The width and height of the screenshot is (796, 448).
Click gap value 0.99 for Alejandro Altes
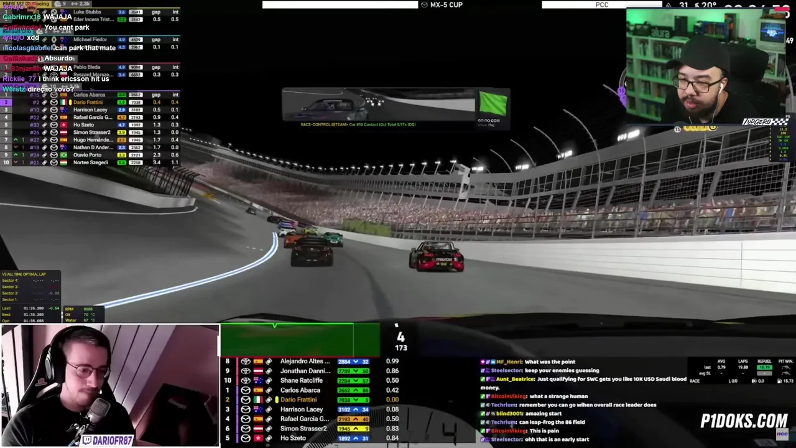pos(392,362)
